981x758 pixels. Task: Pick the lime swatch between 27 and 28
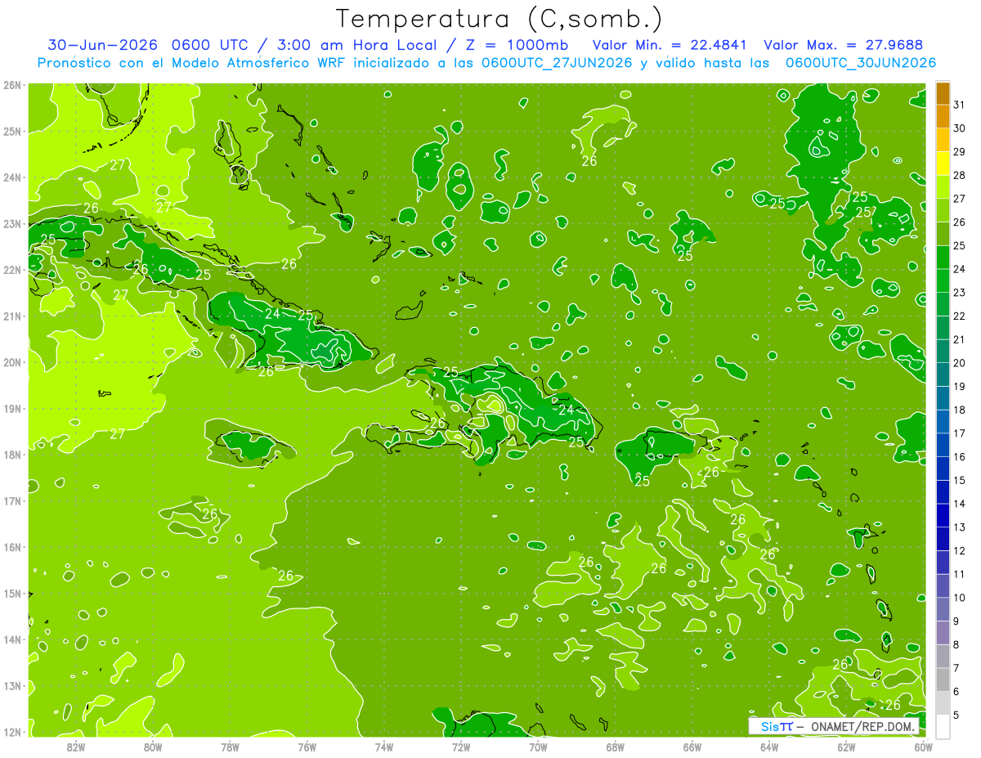point(943,187)
